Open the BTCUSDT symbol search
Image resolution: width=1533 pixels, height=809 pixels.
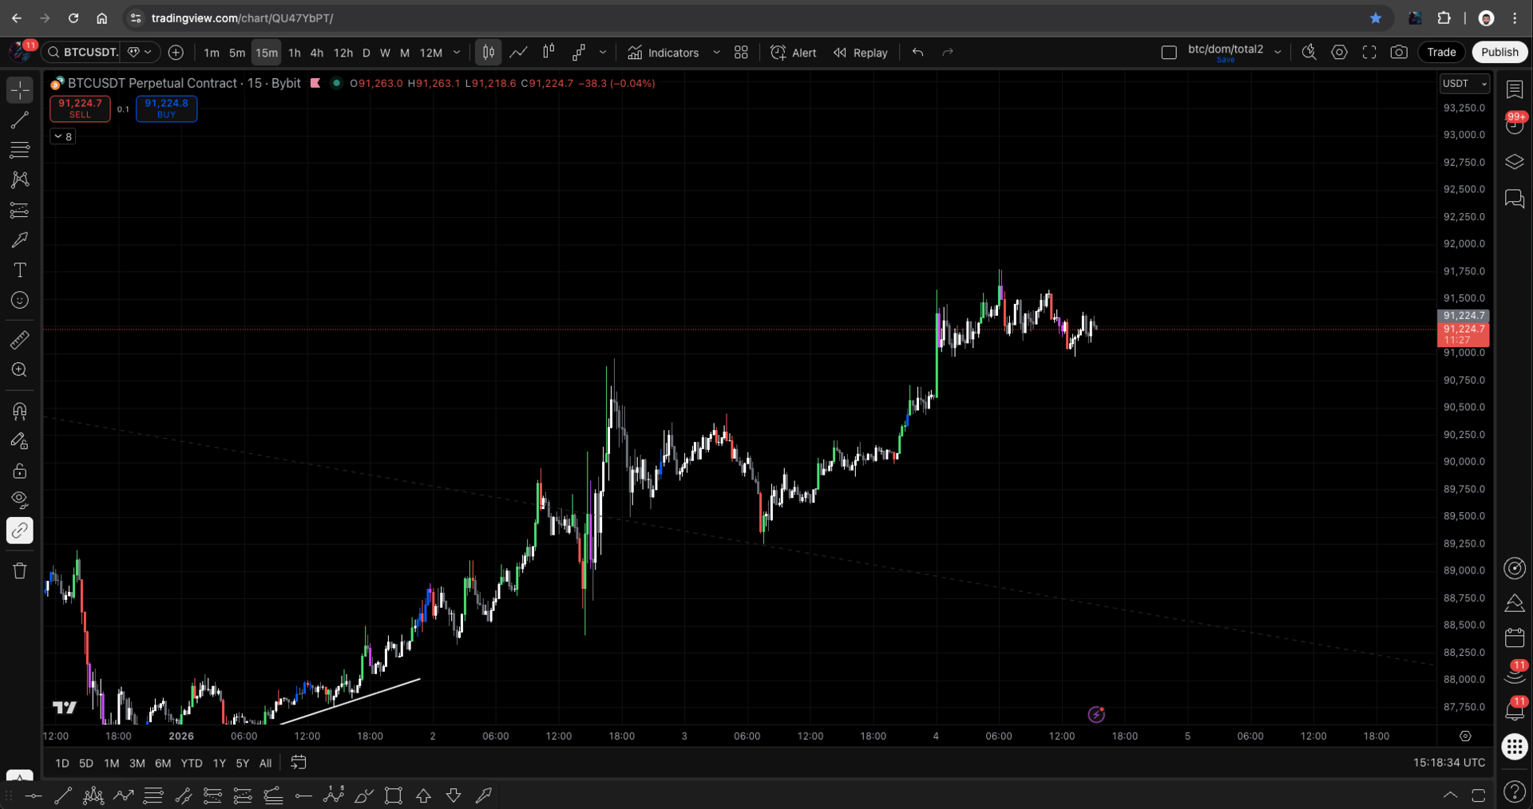(x=82, y=52)
